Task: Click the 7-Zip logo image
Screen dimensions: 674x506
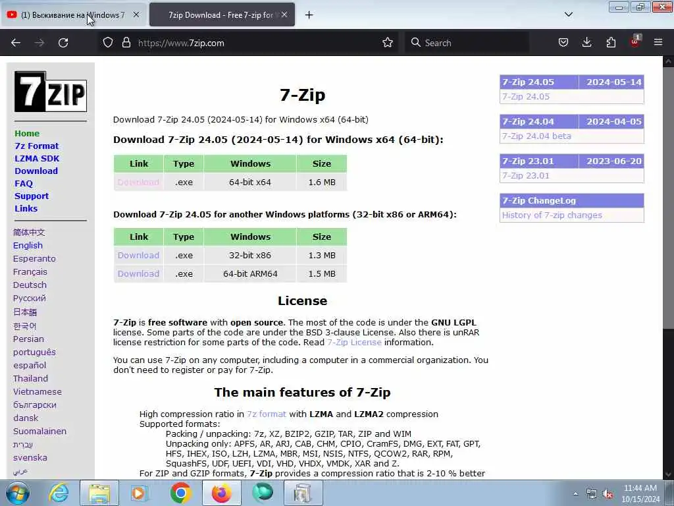Action: point(51,91)
